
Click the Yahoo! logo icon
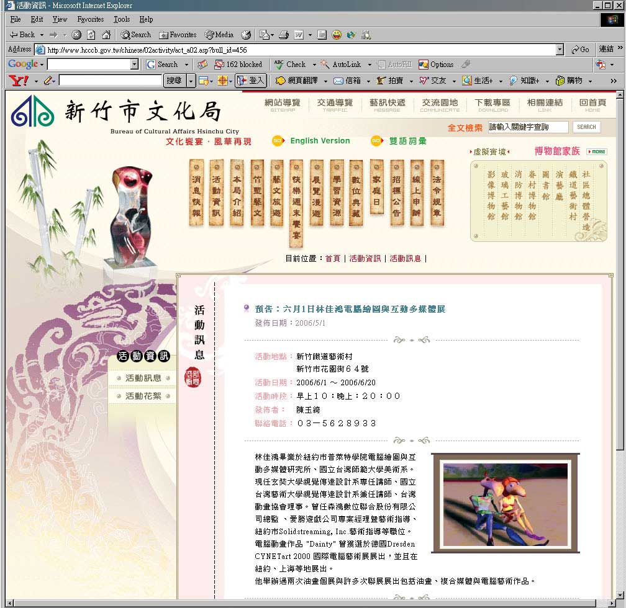19,81
